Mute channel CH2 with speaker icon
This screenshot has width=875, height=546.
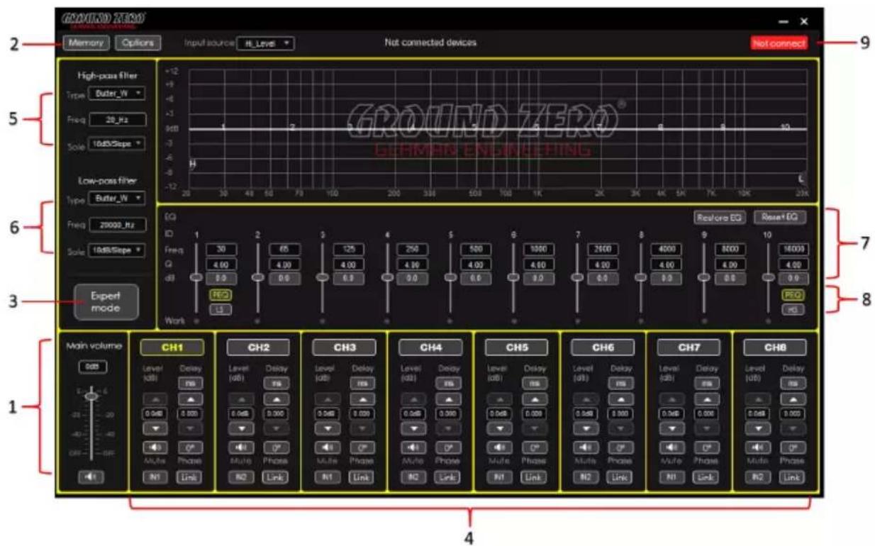pyautogui.click(x=240, y=448)
